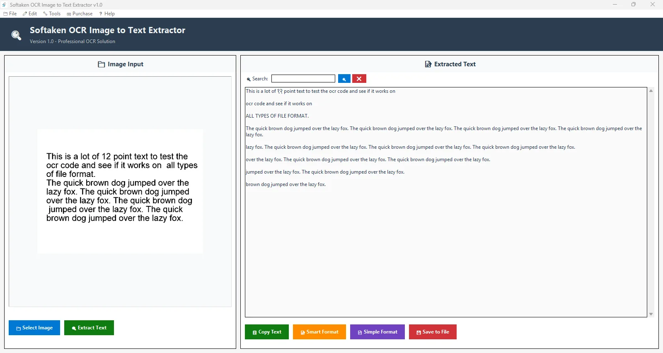Click the line 'ALL TYPES OF FILE FORMAT.'
This screenshot has height=353, width=663.
(x=277, y=116)
